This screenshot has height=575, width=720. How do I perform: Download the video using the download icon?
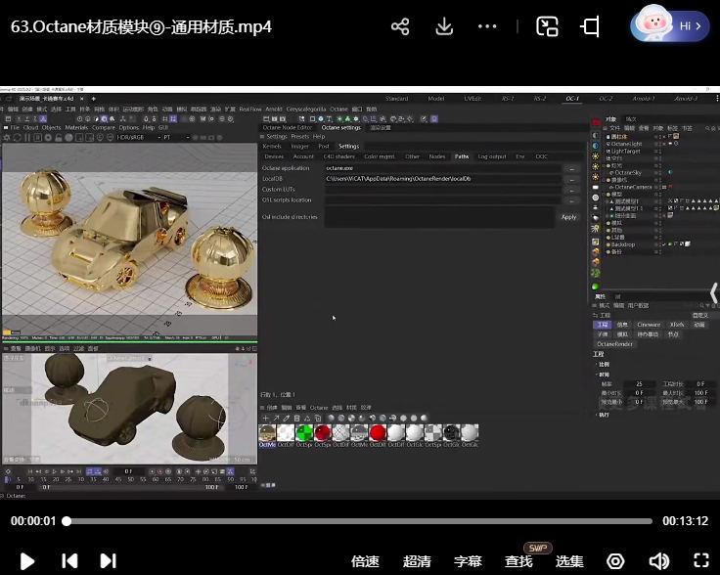pyautogui.click(x=444, y=26)
